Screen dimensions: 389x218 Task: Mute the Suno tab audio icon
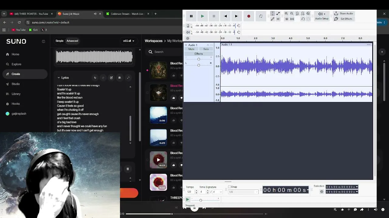95,14
